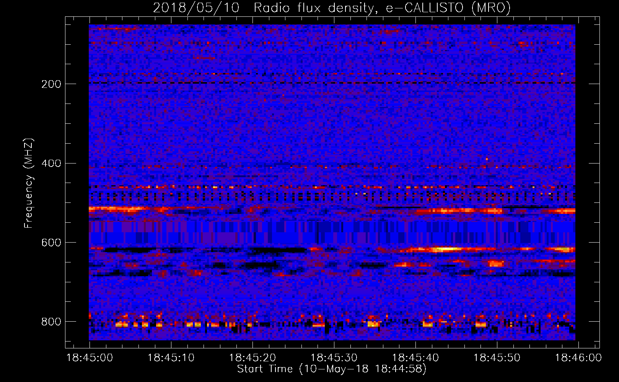The width and height of the screenshot is (619, 382).
Task: Click the 18:45:40 time tick label
Action: tap(415, 358)
